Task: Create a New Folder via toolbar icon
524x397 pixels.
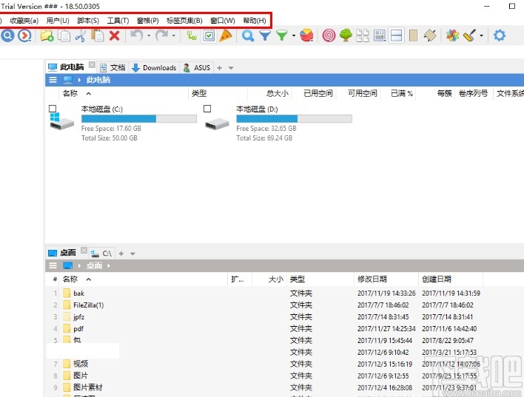Action: pyautogui.click(x=47, y=35)
